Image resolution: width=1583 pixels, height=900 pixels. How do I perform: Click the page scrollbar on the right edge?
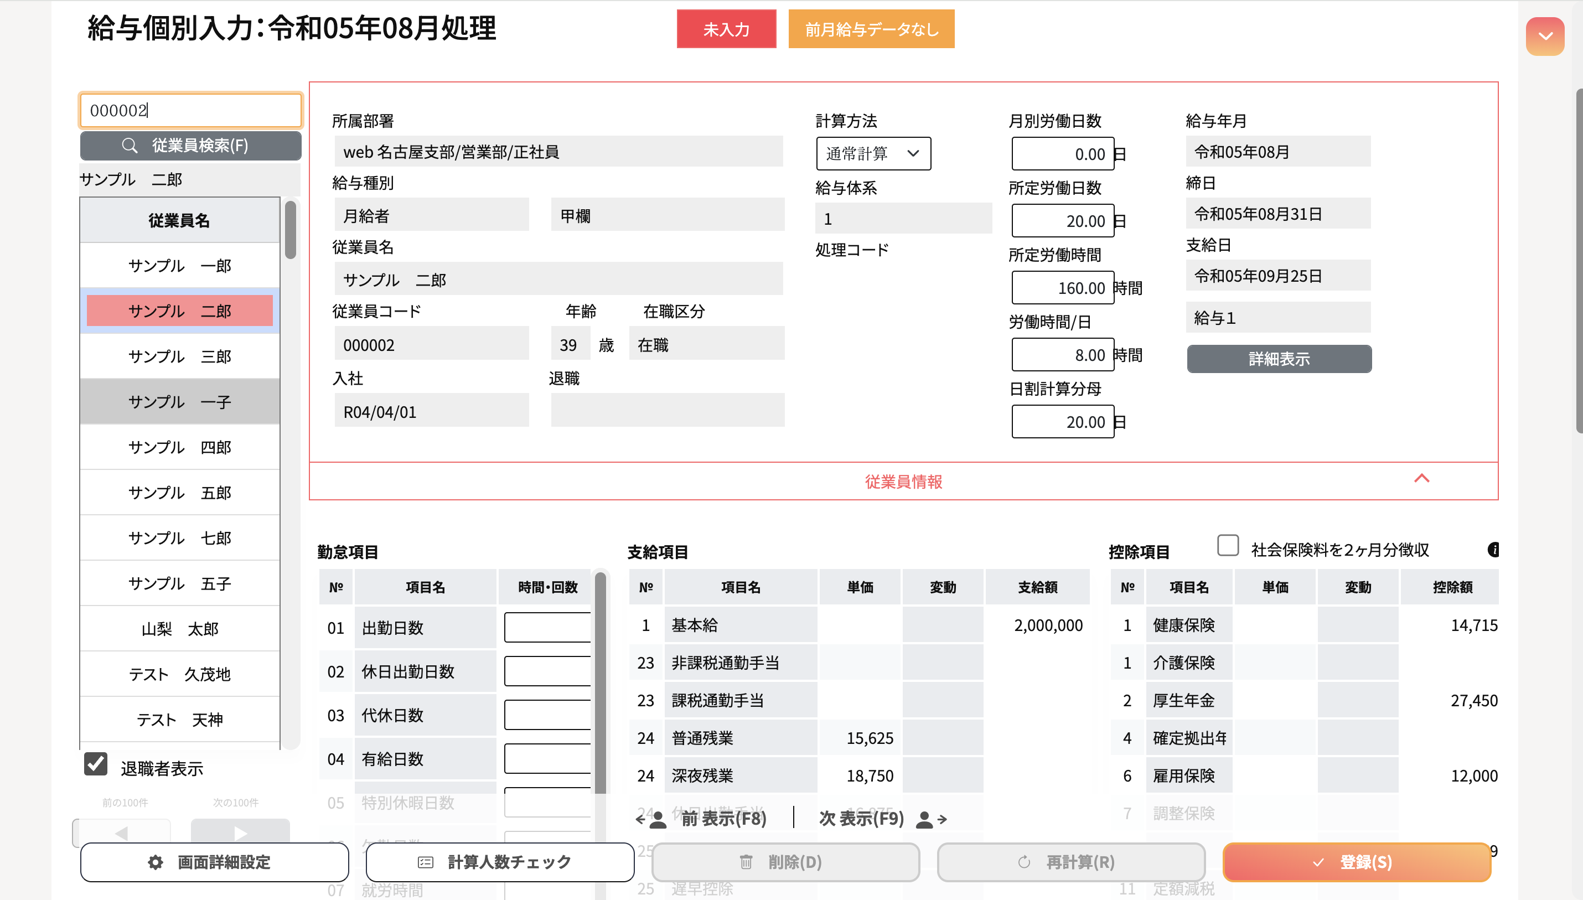(x=1579, y=260)
